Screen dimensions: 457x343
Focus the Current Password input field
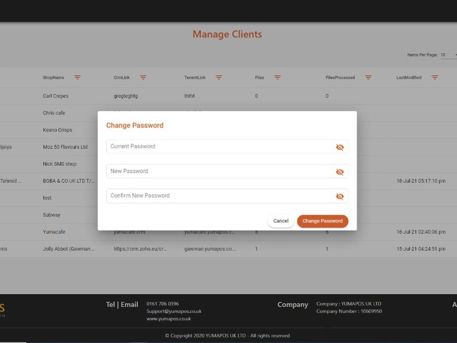coord(219,146)
